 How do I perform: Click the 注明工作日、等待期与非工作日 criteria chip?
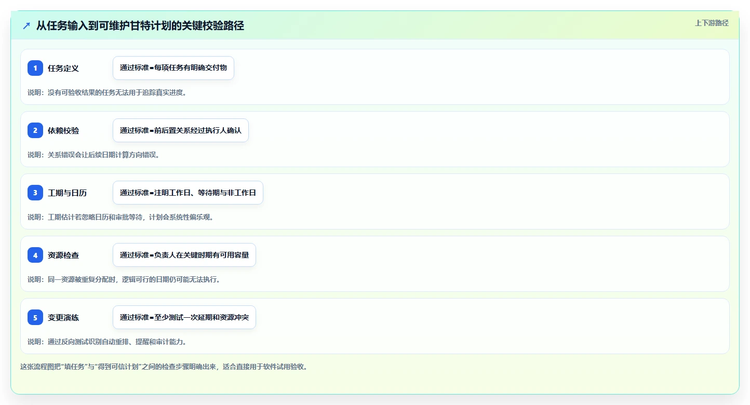(x=188, y=193)
